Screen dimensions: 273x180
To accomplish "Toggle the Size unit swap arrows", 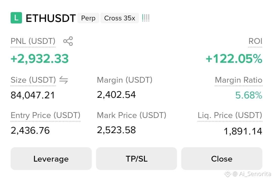I will coord(63,80).
